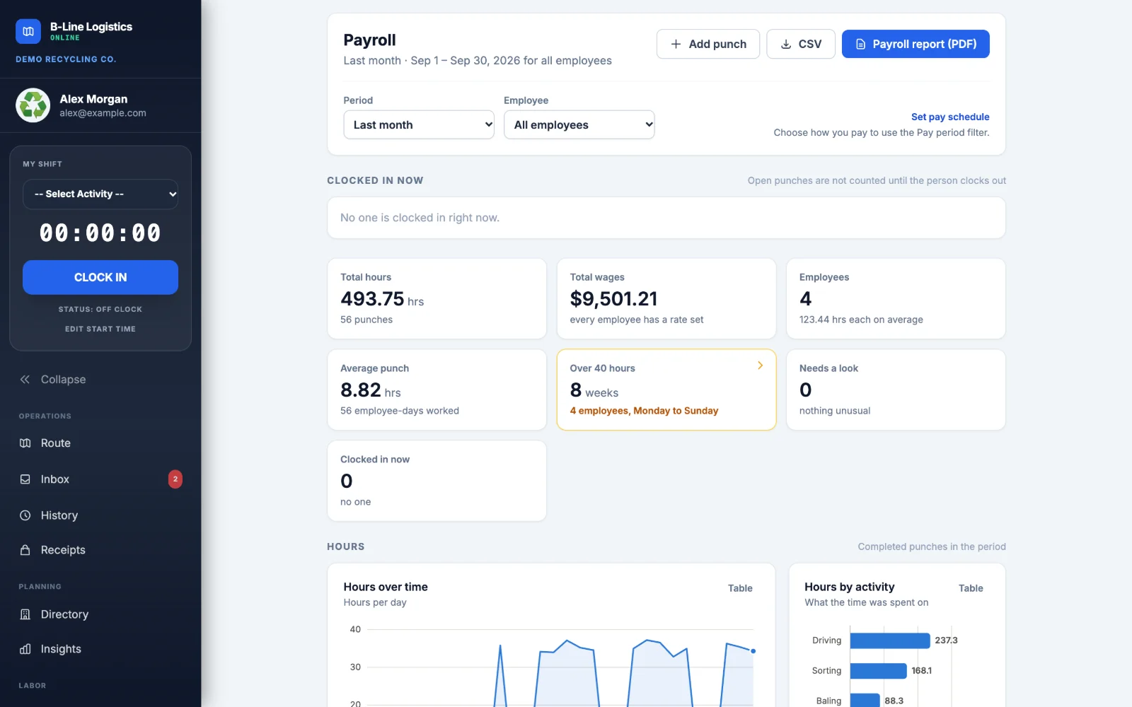Generate the Payroll report (PDF)

click(916, 44)
